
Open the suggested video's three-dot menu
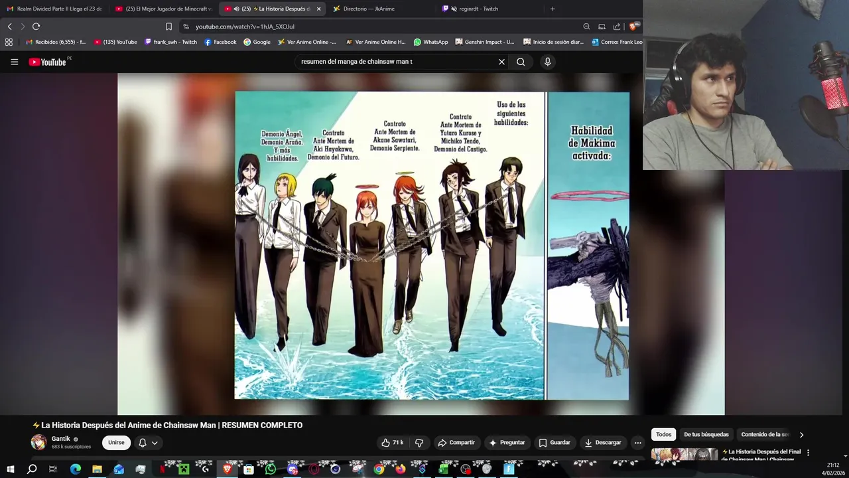(808, 453)
